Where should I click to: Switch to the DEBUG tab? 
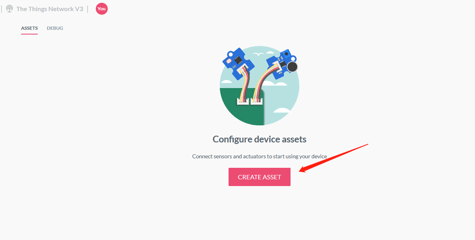(x=55, y=28)
